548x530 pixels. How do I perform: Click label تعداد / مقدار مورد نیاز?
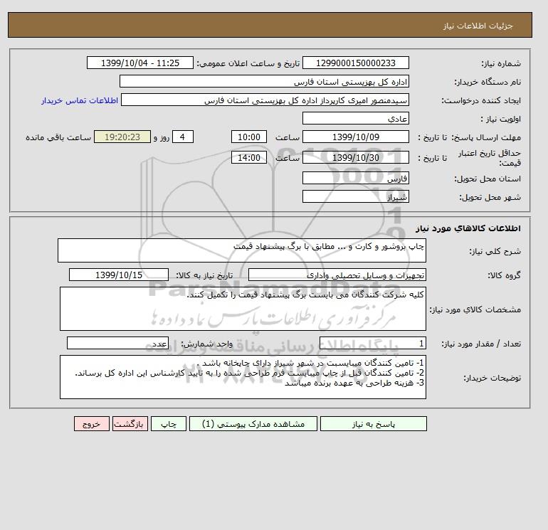(x=481, y=344)
